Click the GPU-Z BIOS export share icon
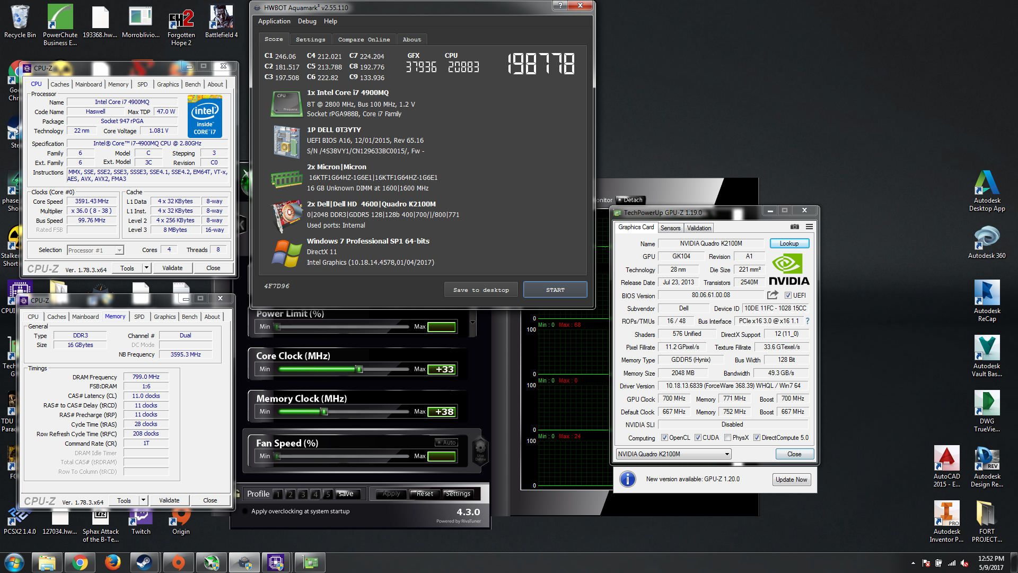The width and height of the screenshot is (1018, 573). click(773, 295)
